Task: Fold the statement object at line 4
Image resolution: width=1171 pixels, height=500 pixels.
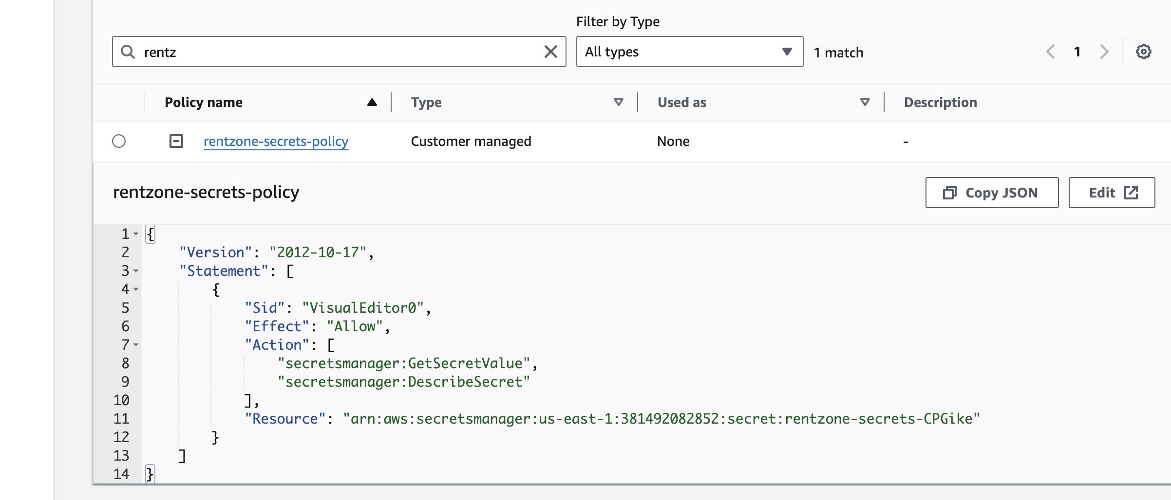Action: click(x=136, y=289)
